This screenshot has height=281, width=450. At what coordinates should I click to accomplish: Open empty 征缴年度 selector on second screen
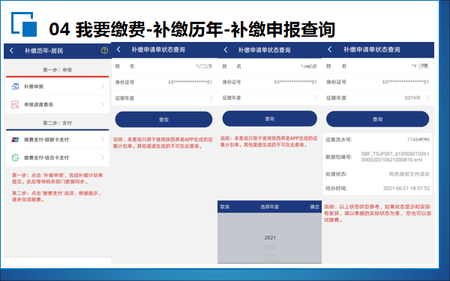[164, 98]
